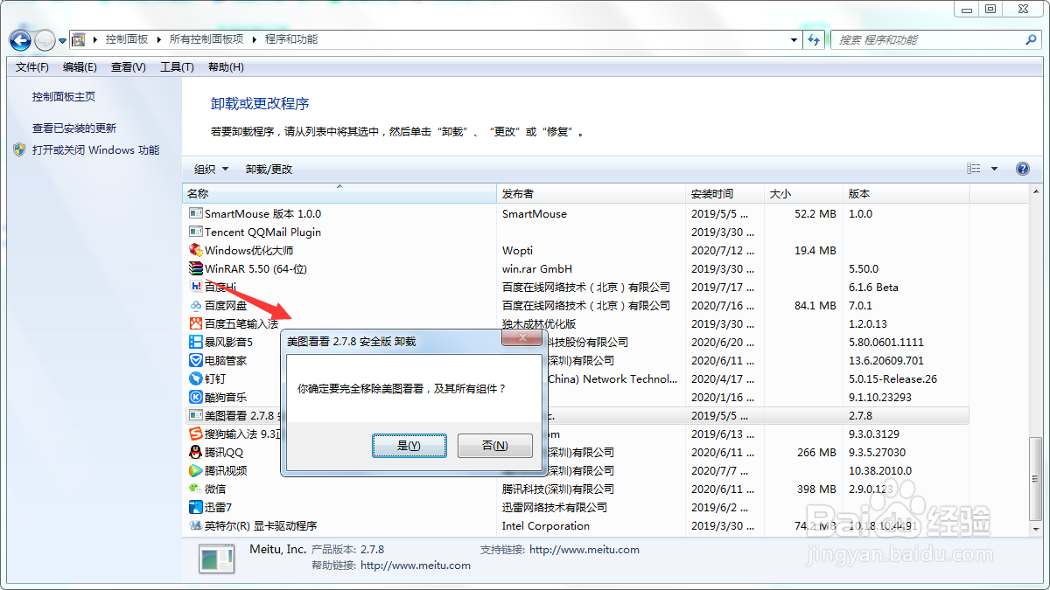This screenshot has width=1050, height=590.
Task: Click the 电脑管家 shield icon
Action: [x=196, y=360]
